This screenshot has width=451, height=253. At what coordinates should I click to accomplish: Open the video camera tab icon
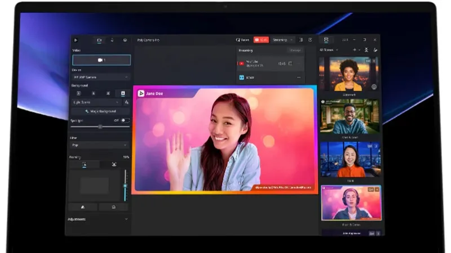pyautogui.click(x=99, y=40)
